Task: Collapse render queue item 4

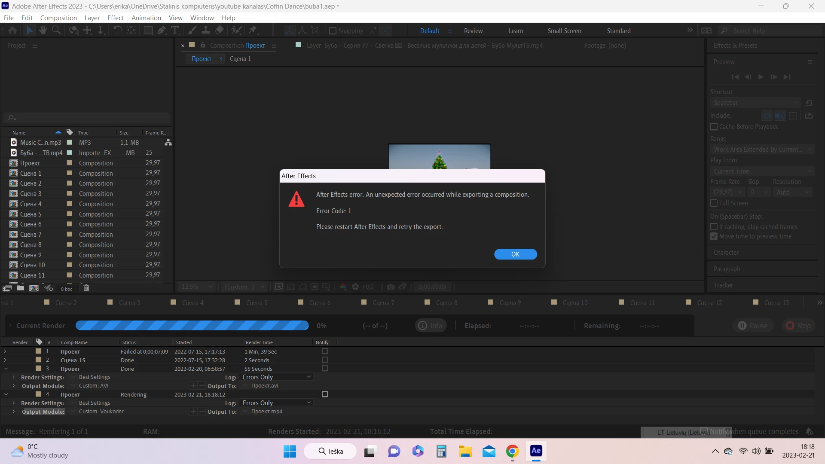Action: pyautogui.click(x=6, y=394)
